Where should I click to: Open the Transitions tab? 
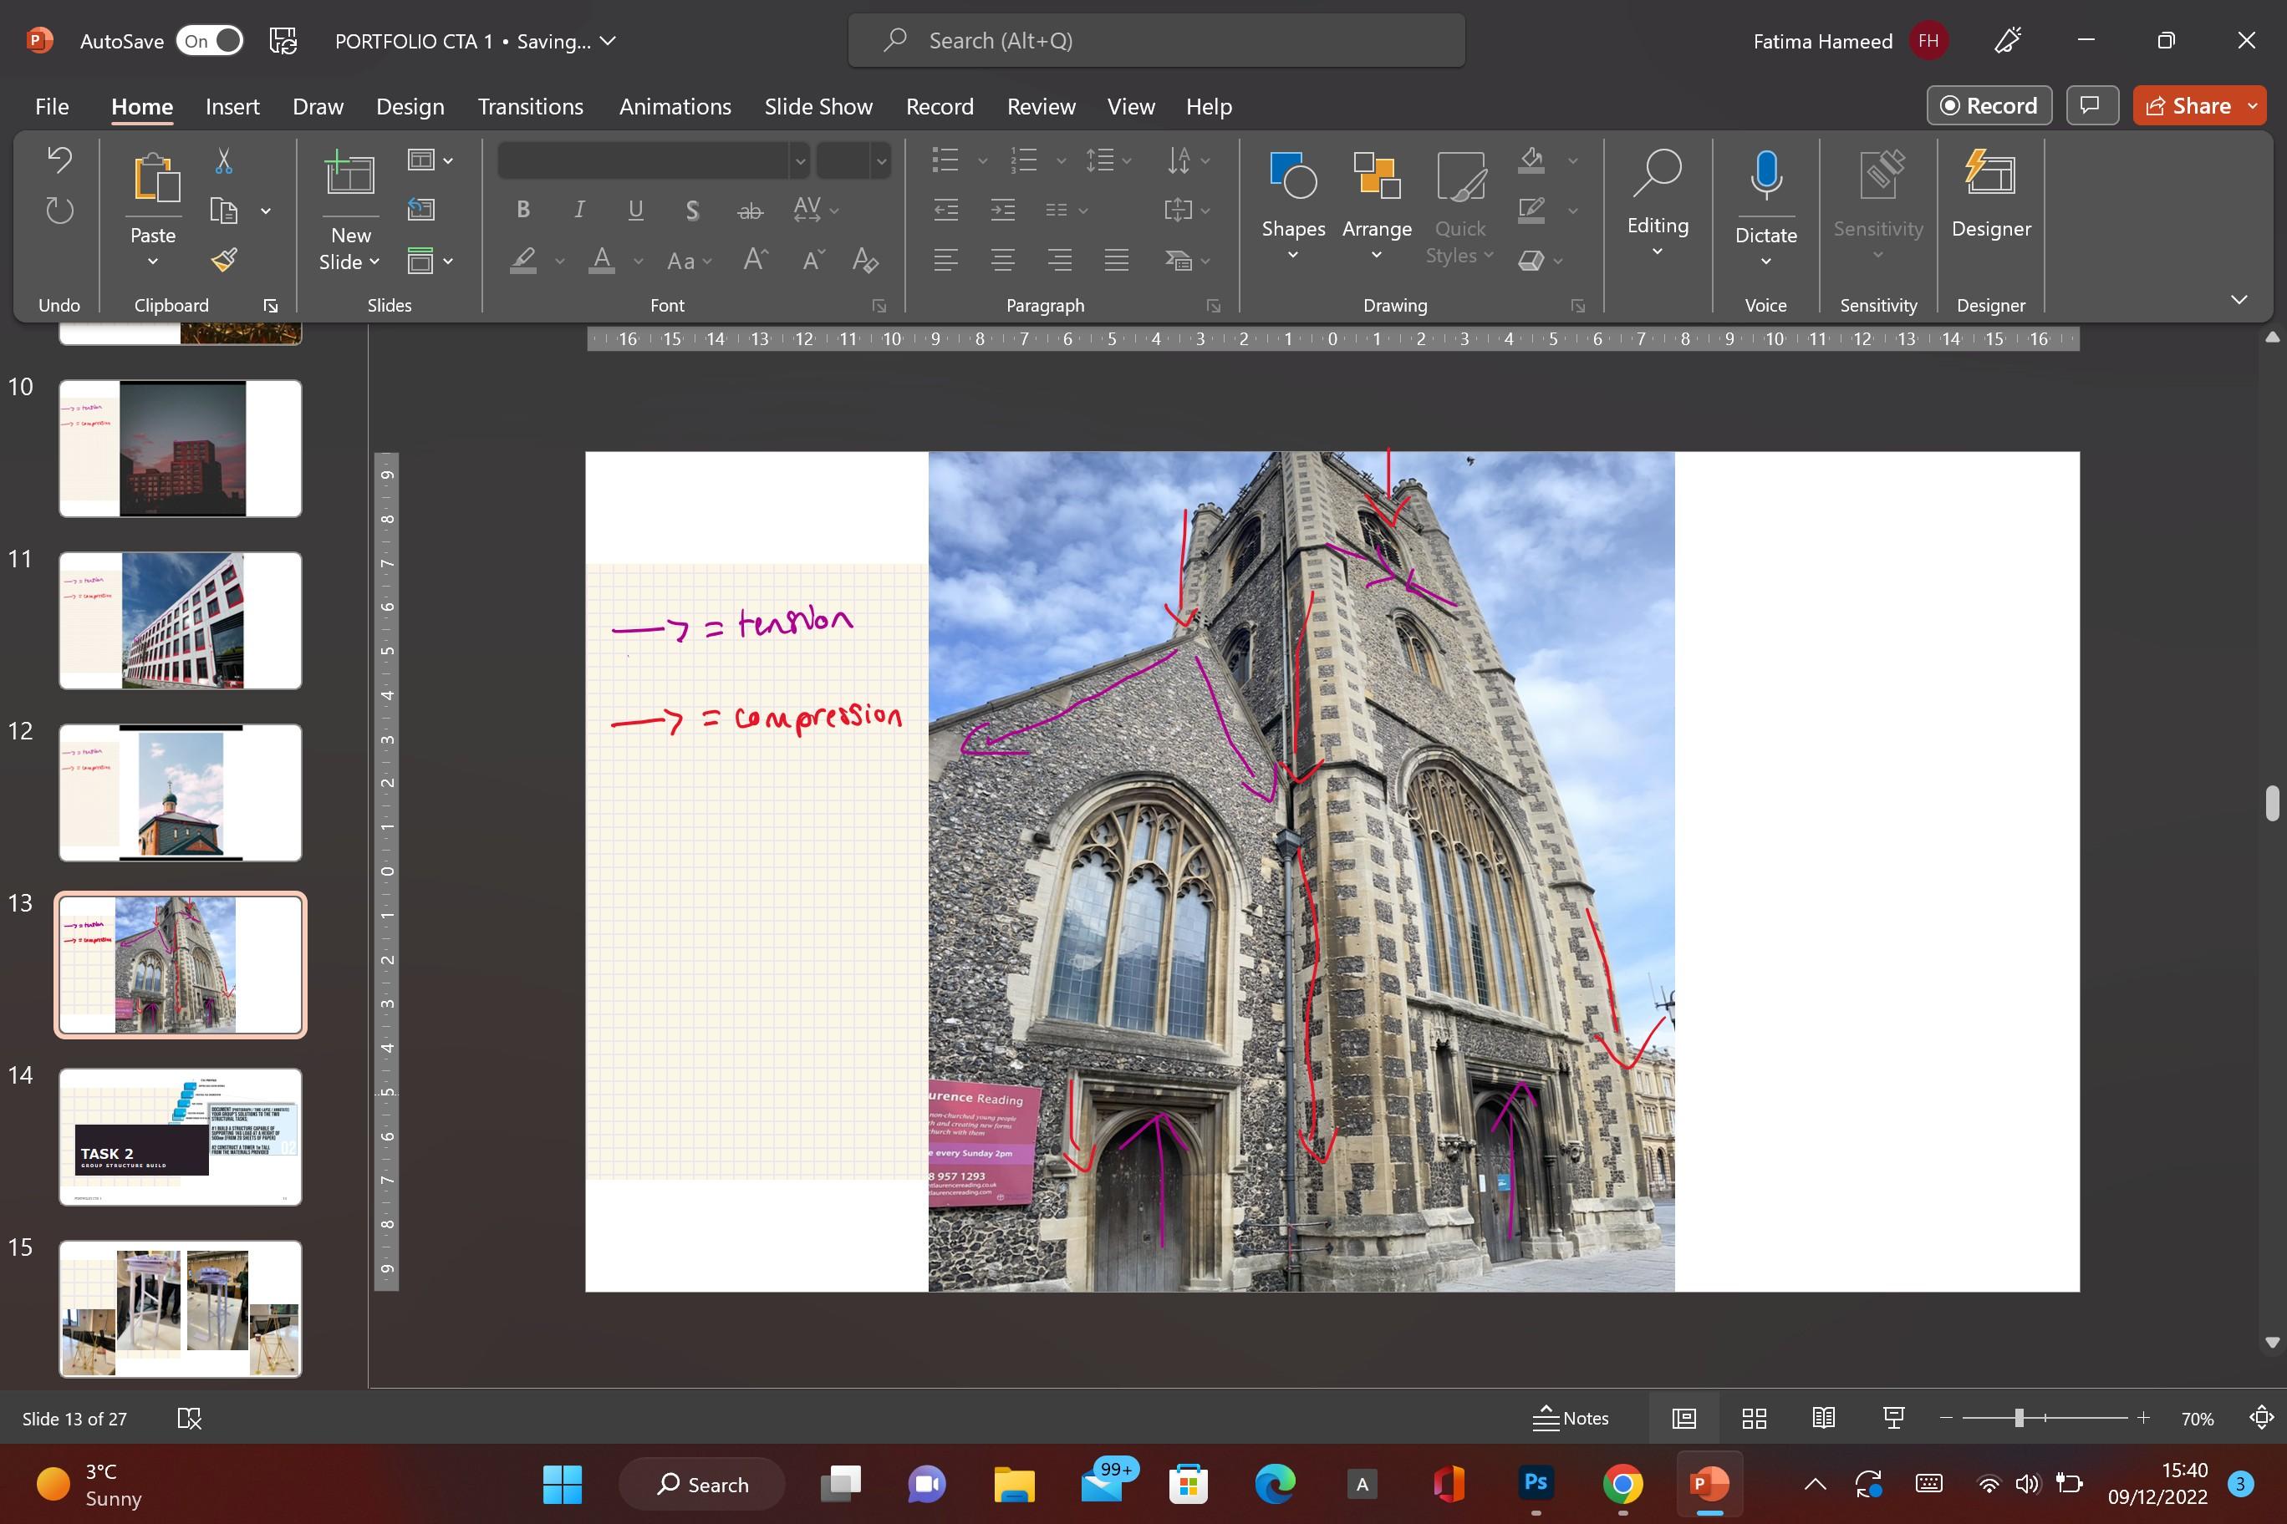pos(530,106)
